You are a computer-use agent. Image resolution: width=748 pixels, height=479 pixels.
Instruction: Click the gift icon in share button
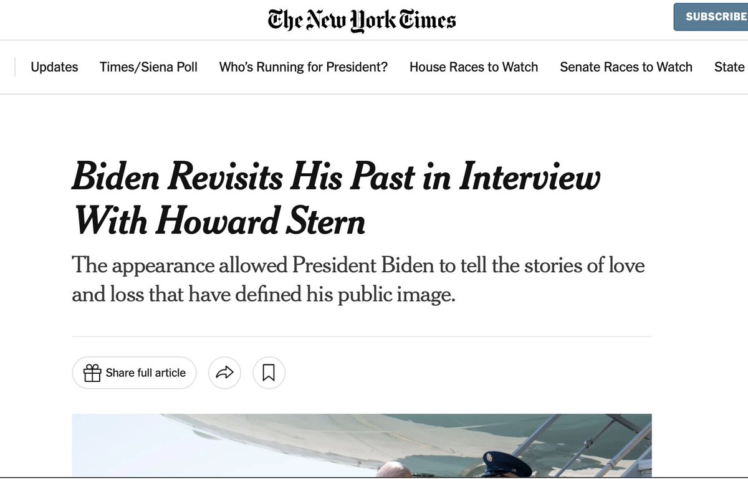[x=92, y=373]
